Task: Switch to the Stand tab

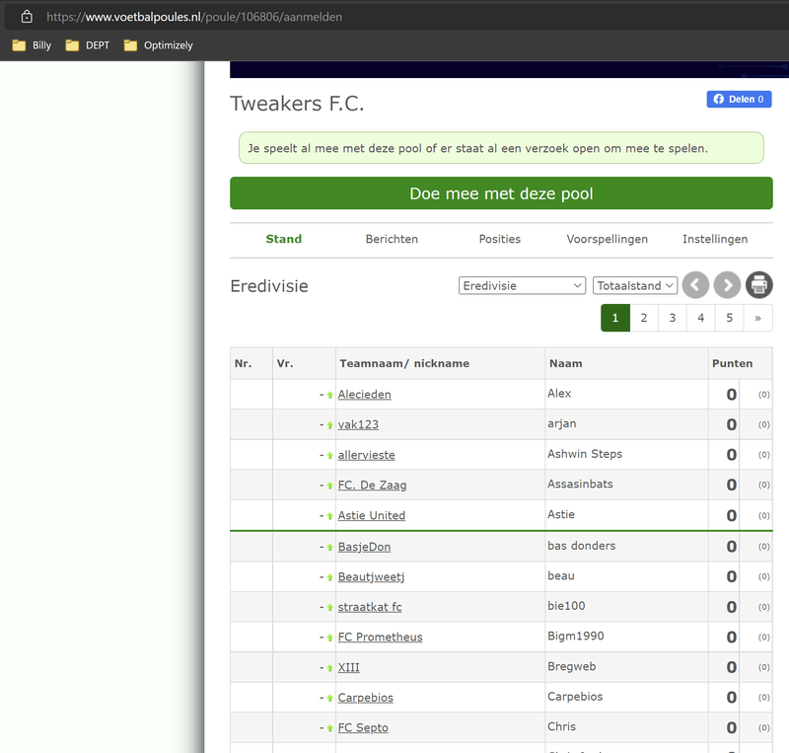Action: point(284,239)
